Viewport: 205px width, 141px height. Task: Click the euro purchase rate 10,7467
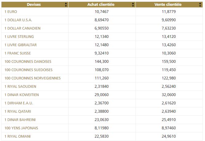click(x=102, y=12)
